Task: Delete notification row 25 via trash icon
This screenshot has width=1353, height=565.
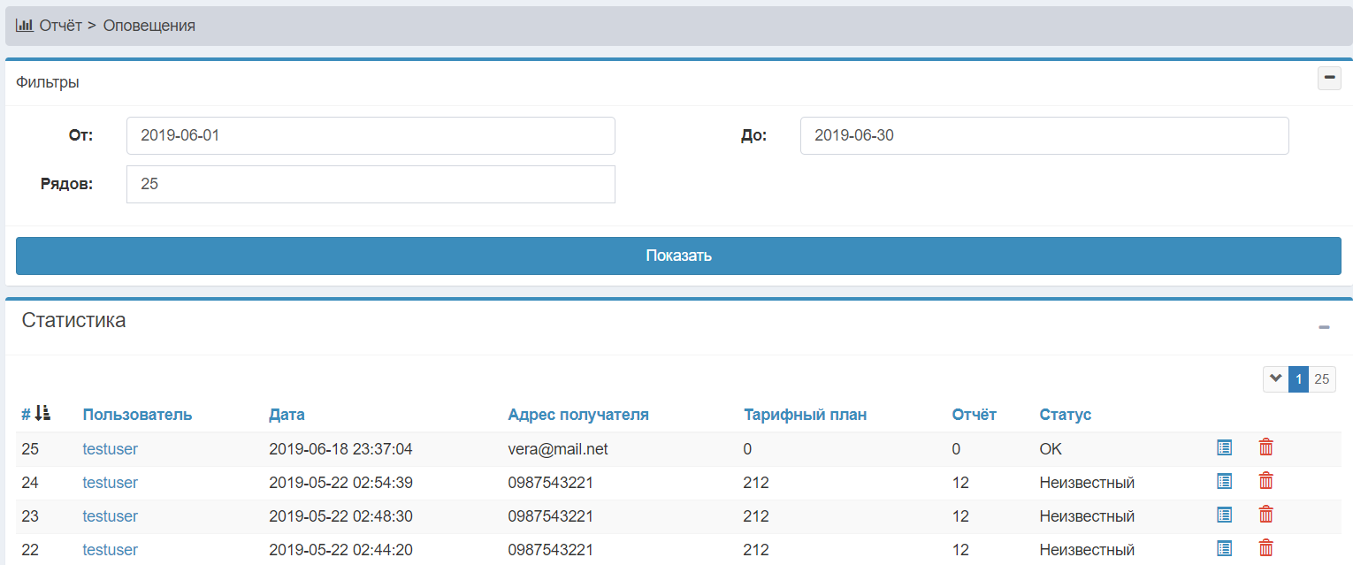Action: click(1265, 447)
